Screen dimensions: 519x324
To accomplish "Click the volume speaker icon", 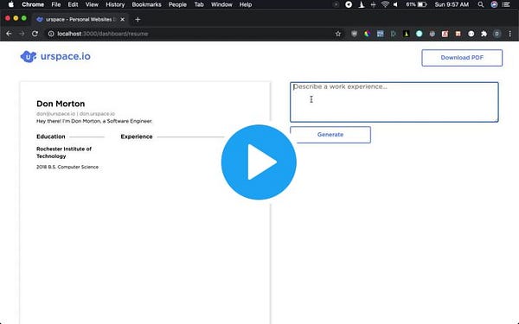I will (395, 4).
